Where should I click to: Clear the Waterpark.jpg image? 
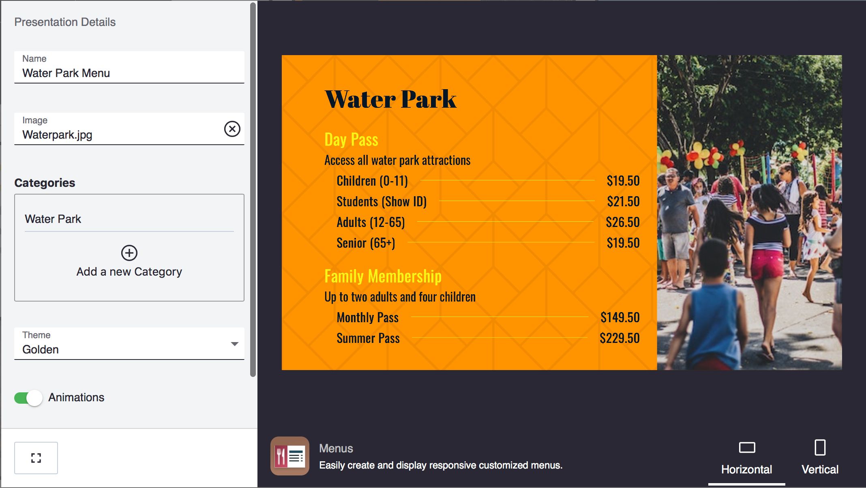click(232, 129)
